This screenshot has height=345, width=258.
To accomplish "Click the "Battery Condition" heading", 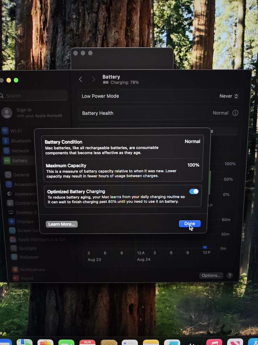I will 63,142.
